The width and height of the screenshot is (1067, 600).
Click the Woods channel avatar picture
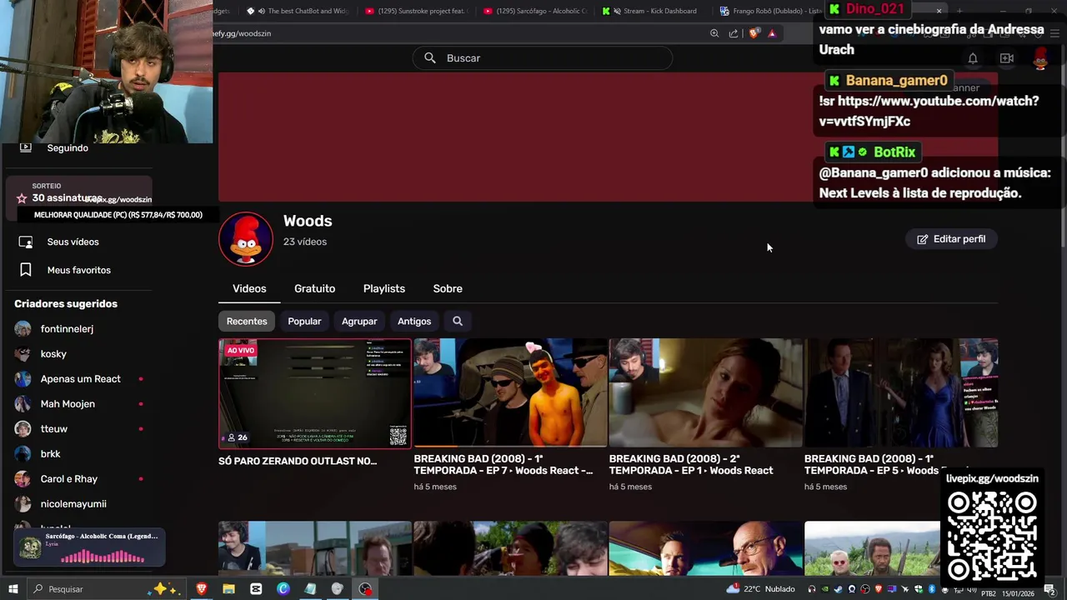(246, 239)
